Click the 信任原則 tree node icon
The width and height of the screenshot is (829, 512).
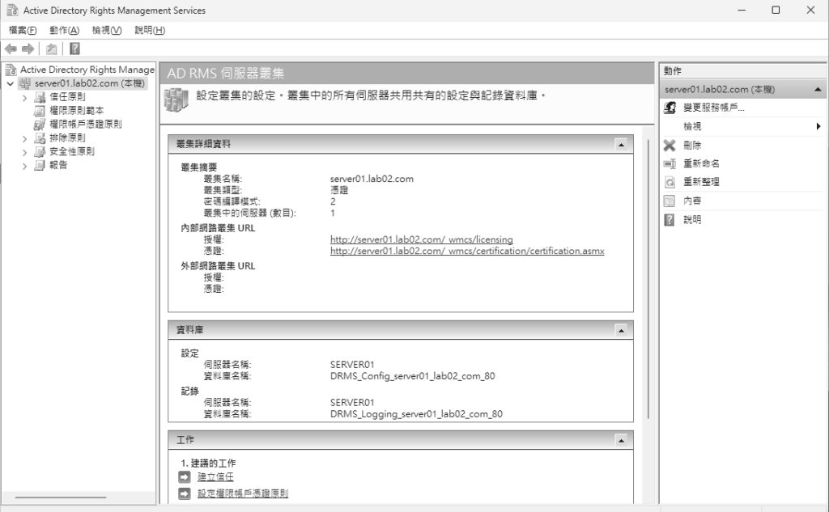40,97
